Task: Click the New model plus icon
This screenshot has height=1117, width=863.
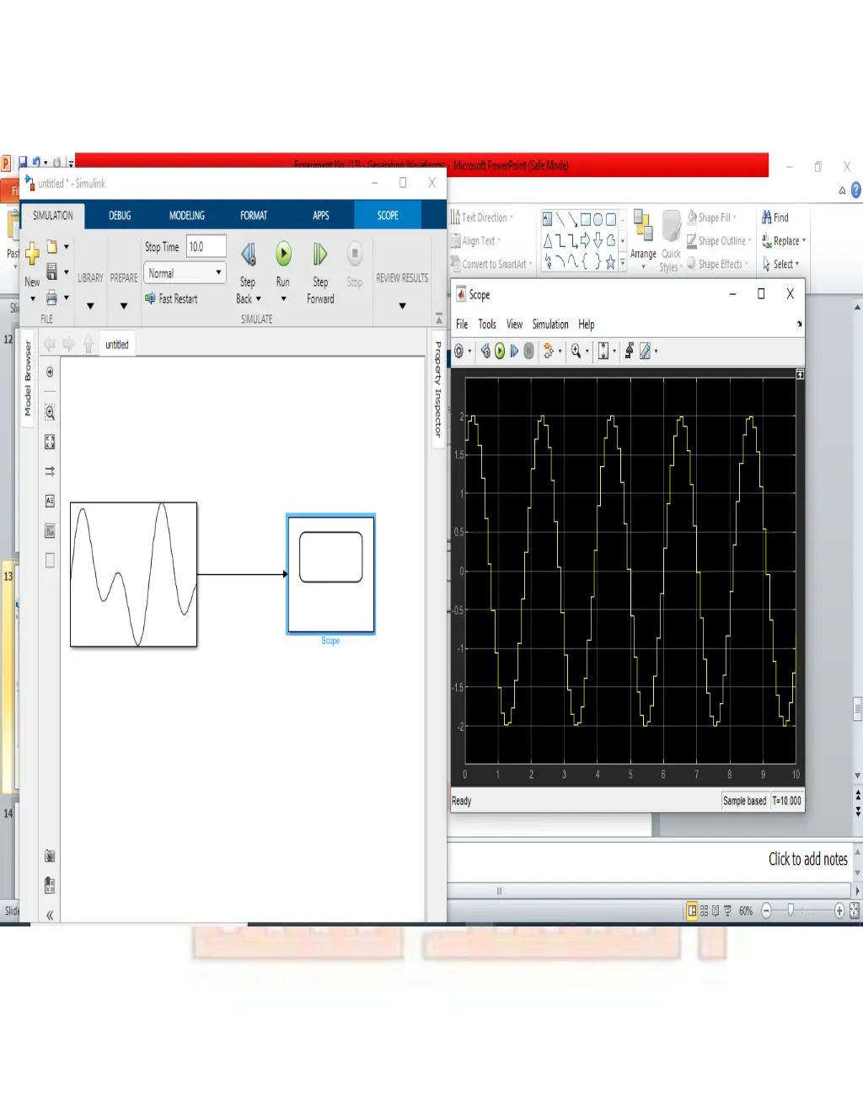Action: tap(32, 253)
